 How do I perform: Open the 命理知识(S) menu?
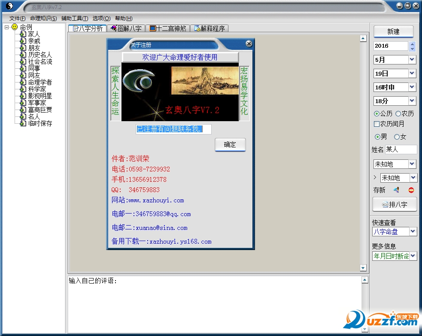(43, 18)
